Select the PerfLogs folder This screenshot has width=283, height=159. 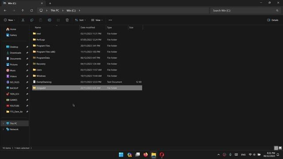(x=87, y=40)
